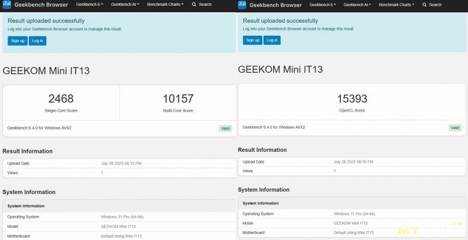Click Windows 11 Pro value in right page
This screenshot has width=468, height=240.
coord(355,214)
